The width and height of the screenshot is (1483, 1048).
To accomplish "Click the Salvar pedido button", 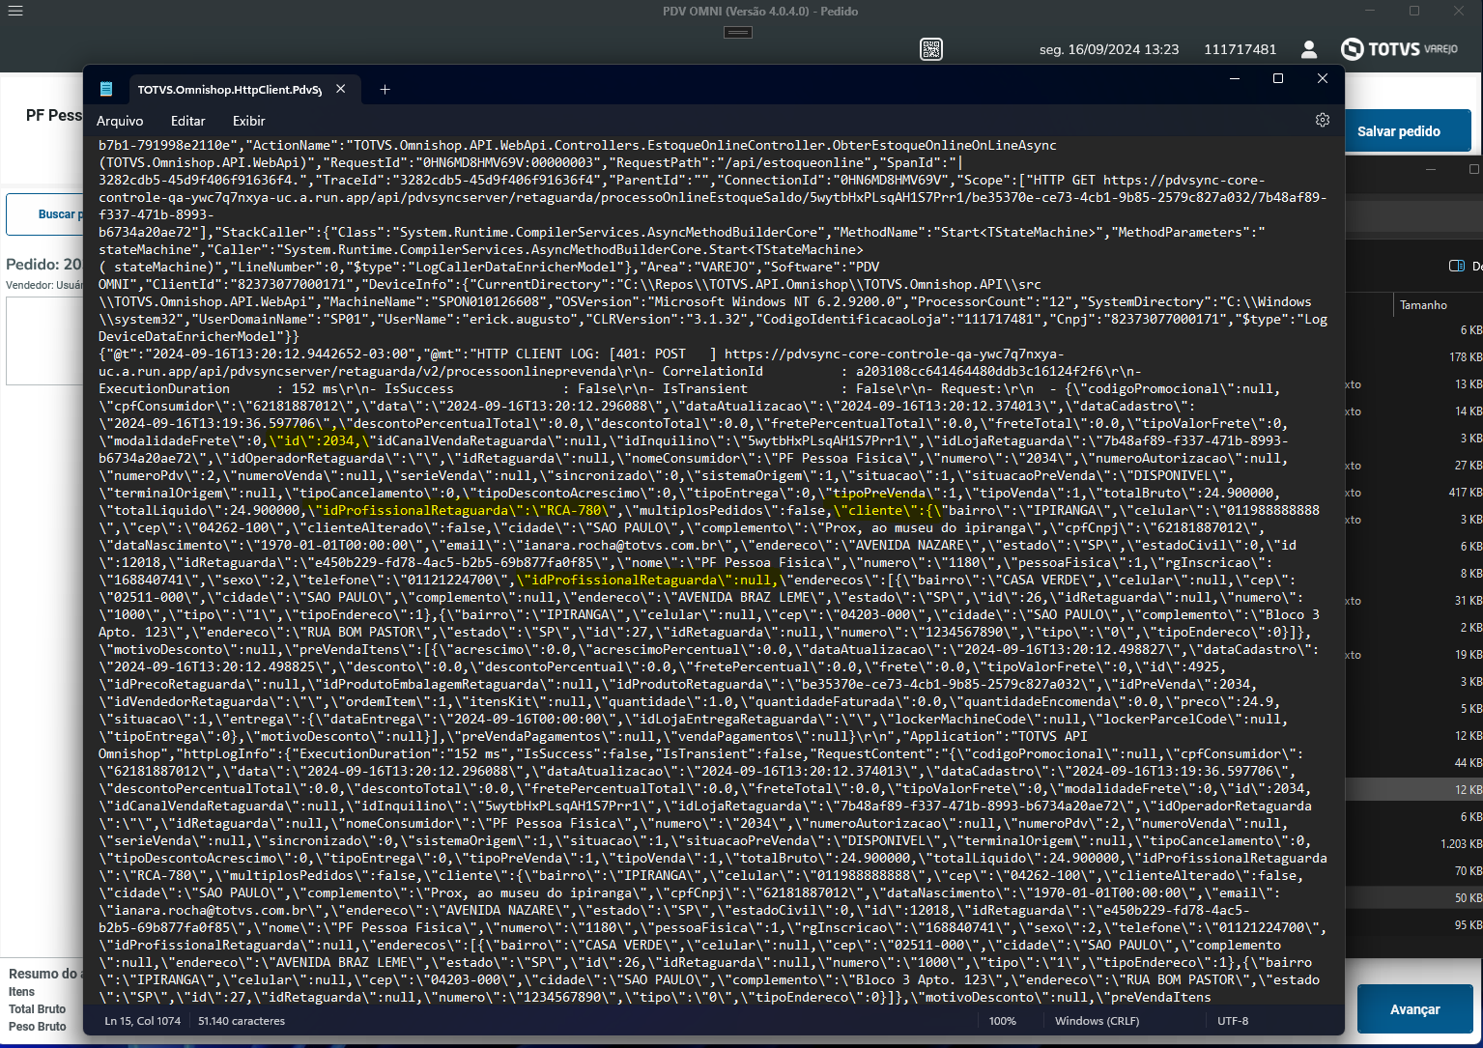I will coord(1408,130).
